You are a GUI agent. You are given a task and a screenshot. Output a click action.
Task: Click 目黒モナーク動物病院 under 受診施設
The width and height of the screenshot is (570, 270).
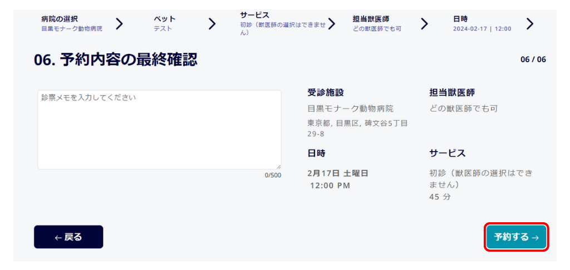pos(351,108)
